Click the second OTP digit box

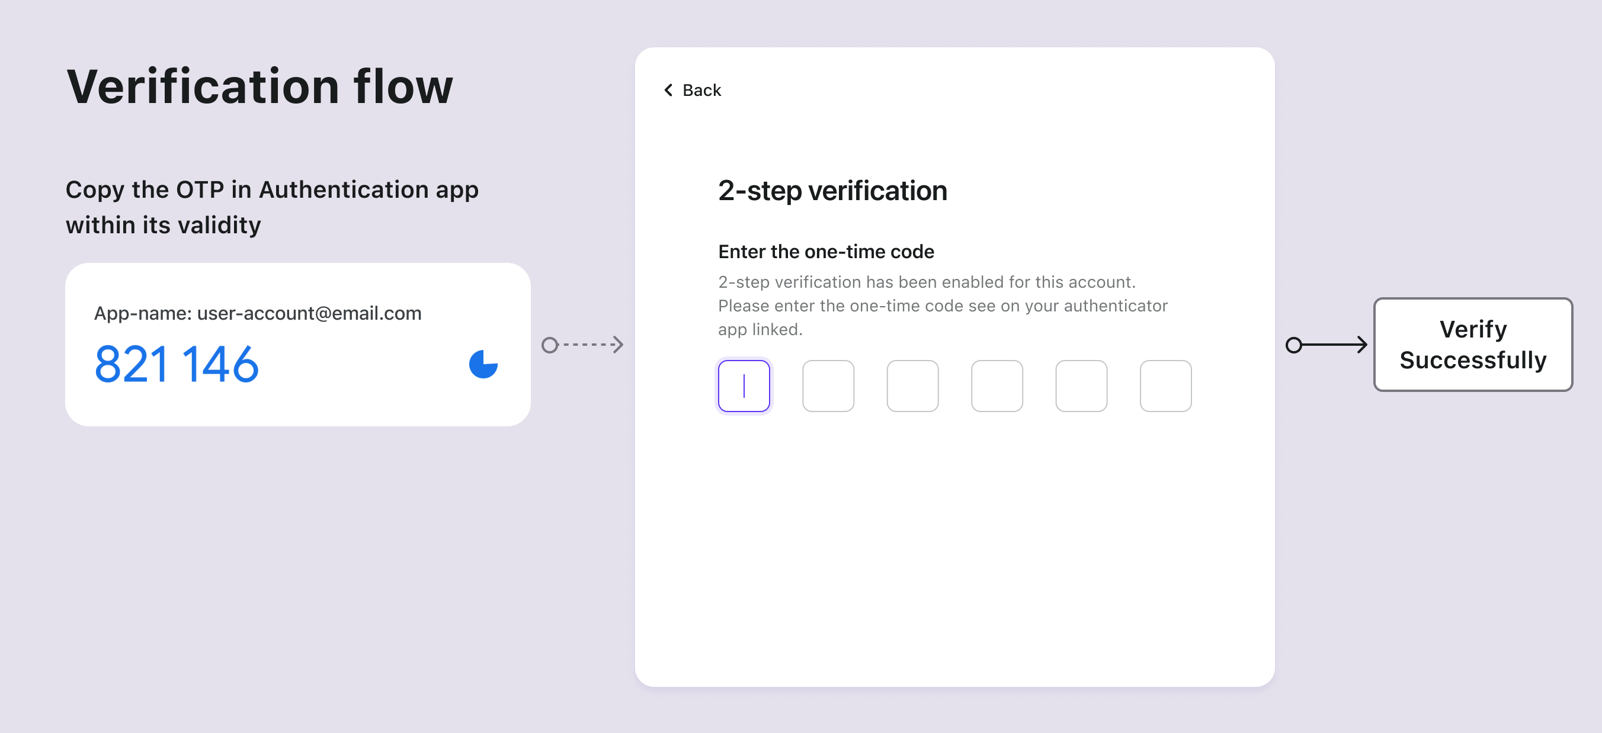(x=829, y=386)
